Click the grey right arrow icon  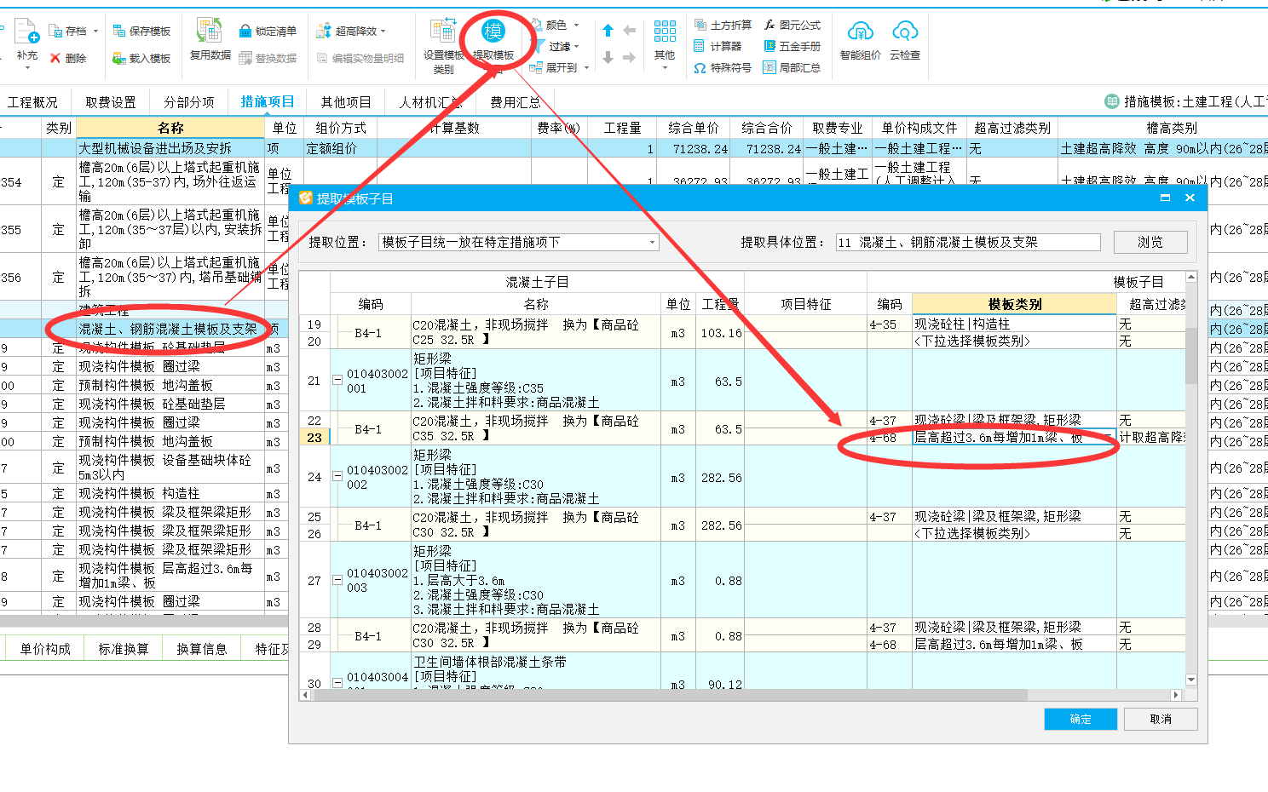click(x=629, y=59)
